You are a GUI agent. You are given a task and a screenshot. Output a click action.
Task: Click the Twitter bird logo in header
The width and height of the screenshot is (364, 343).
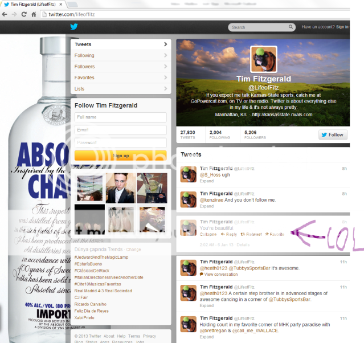(74, 27)
